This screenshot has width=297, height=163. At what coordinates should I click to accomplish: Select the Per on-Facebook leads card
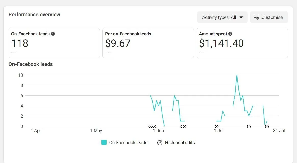148,43
